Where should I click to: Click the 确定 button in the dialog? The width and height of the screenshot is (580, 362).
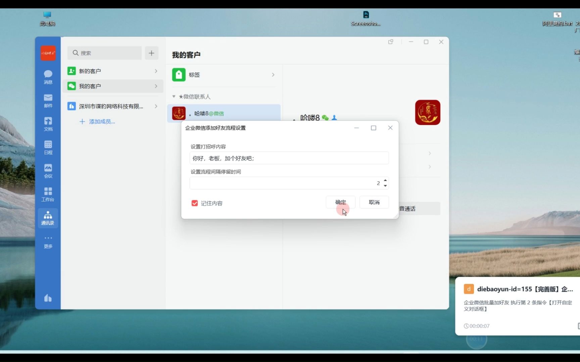340,202
